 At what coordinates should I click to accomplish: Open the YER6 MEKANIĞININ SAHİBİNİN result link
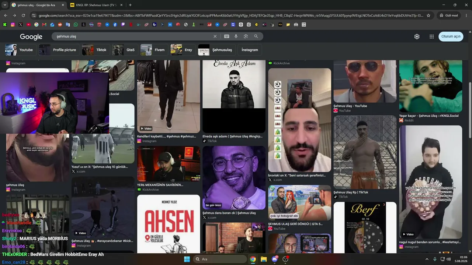(x=160, y=185)
